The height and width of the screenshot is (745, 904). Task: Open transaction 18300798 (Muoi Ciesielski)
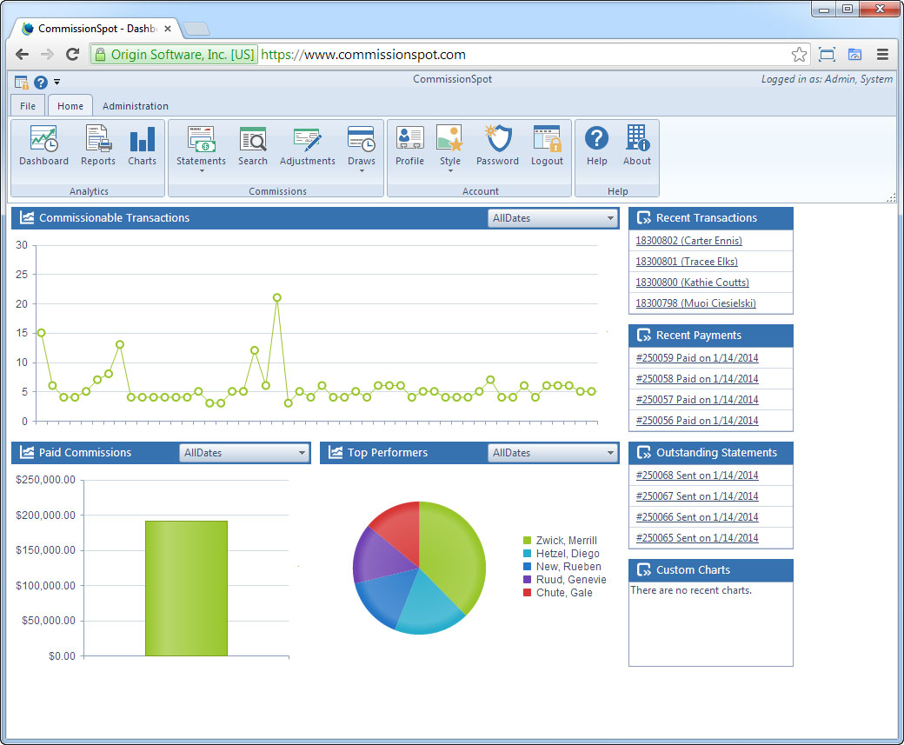point(696,303)
